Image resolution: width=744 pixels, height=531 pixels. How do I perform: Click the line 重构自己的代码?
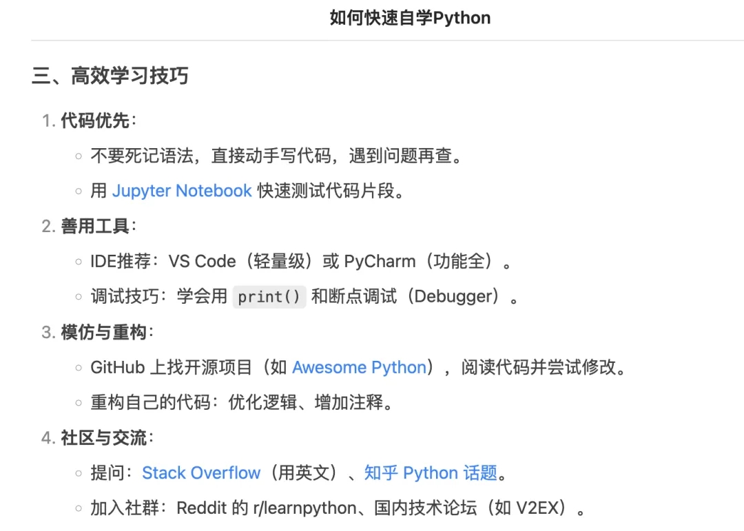point(241,402)
